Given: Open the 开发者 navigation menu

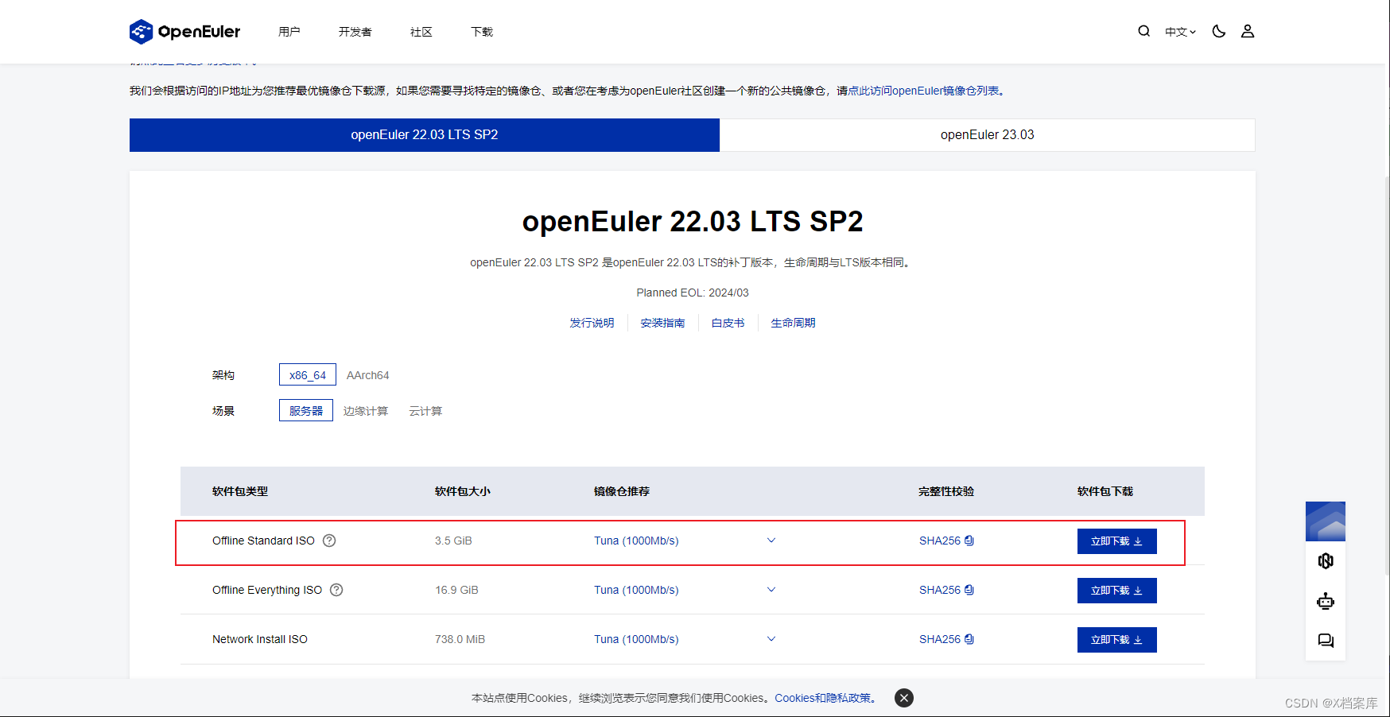Looking at the screenshot, I should pos(355,32).
